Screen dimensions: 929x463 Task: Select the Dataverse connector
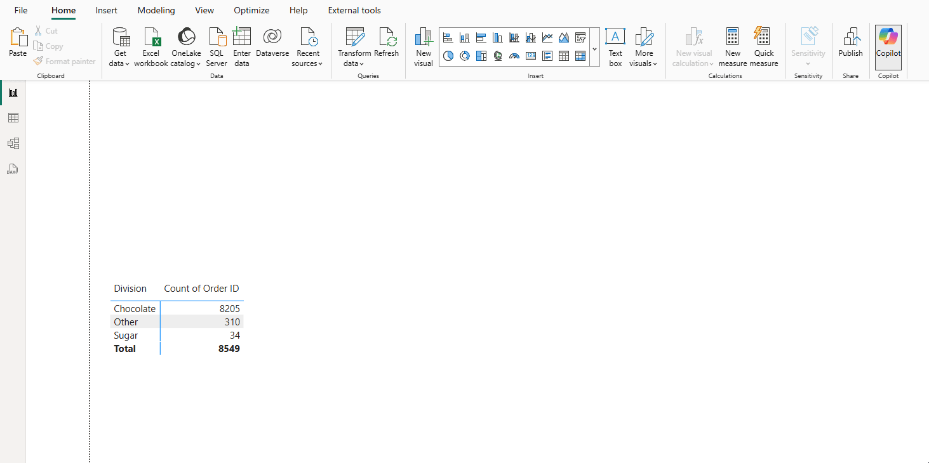(x=272, y=43)
